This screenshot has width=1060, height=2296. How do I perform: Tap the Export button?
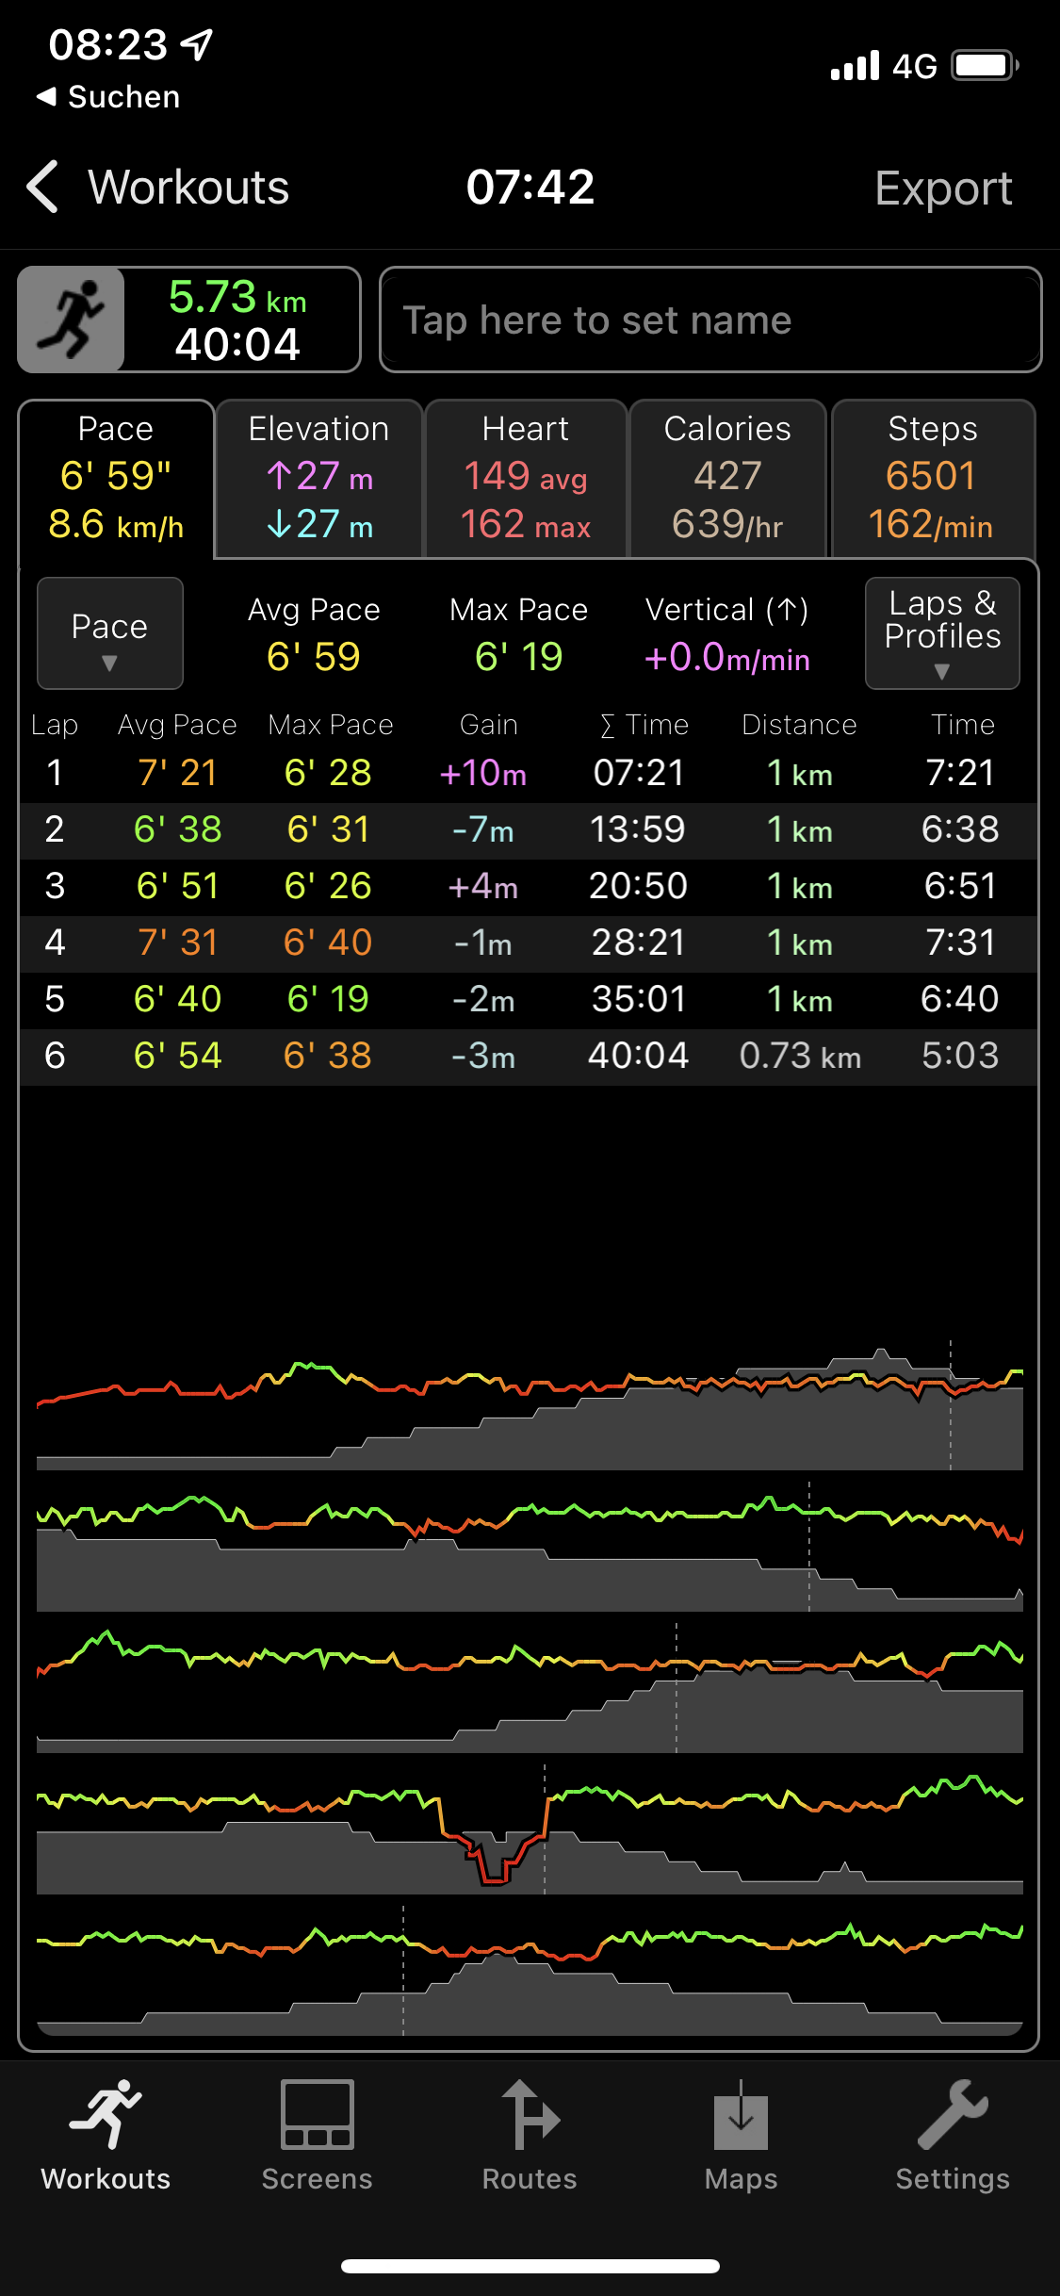[943, 188]
